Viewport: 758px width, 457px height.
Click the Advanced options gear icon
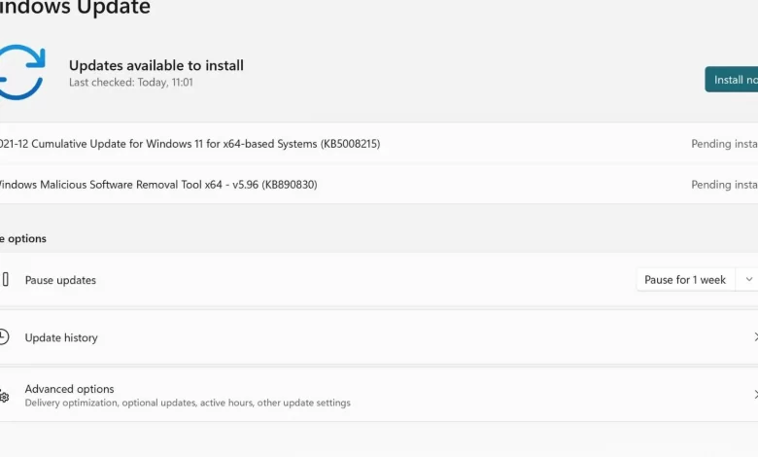click(4, 396)
